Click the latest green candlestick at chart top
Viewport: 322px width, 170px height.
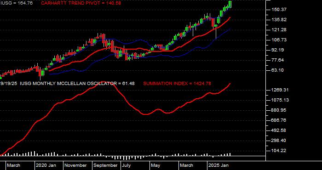(230, 4)
